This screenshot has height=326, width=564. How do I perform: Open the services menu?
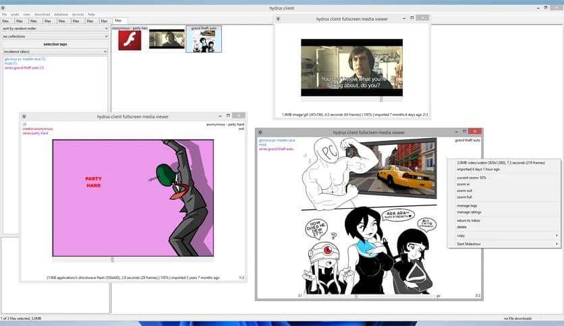(78, 14)
